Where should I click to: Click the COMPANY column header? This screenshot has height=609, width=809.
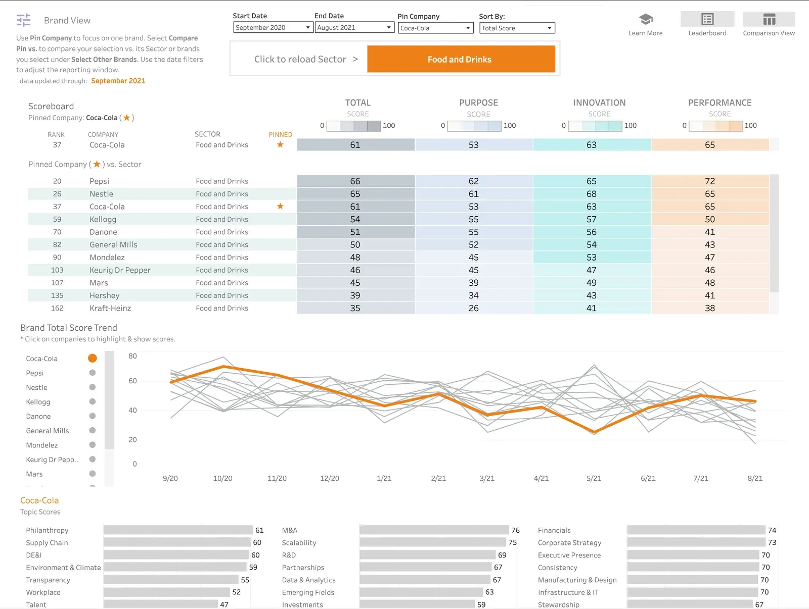click(x=103, y=135)
